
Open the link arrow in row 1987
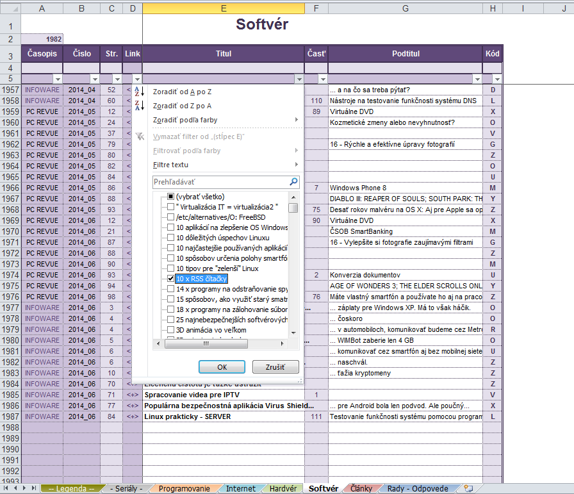point(132,416)
